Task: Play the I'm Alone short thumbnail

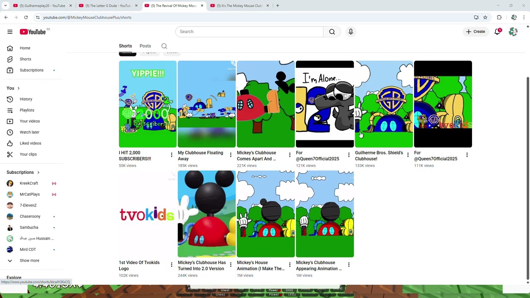Action: tap(325, 104)
